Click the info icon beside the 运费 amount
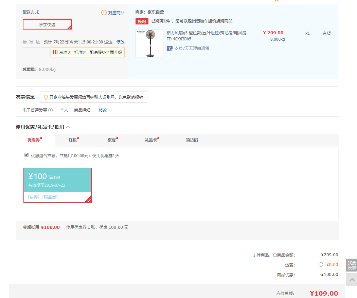The image size is (357, 298). pos(321,264)
